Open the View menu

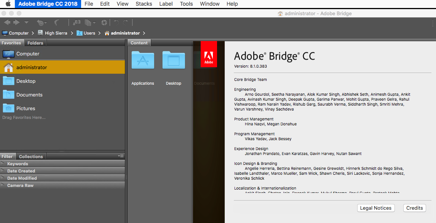point(122,4)
